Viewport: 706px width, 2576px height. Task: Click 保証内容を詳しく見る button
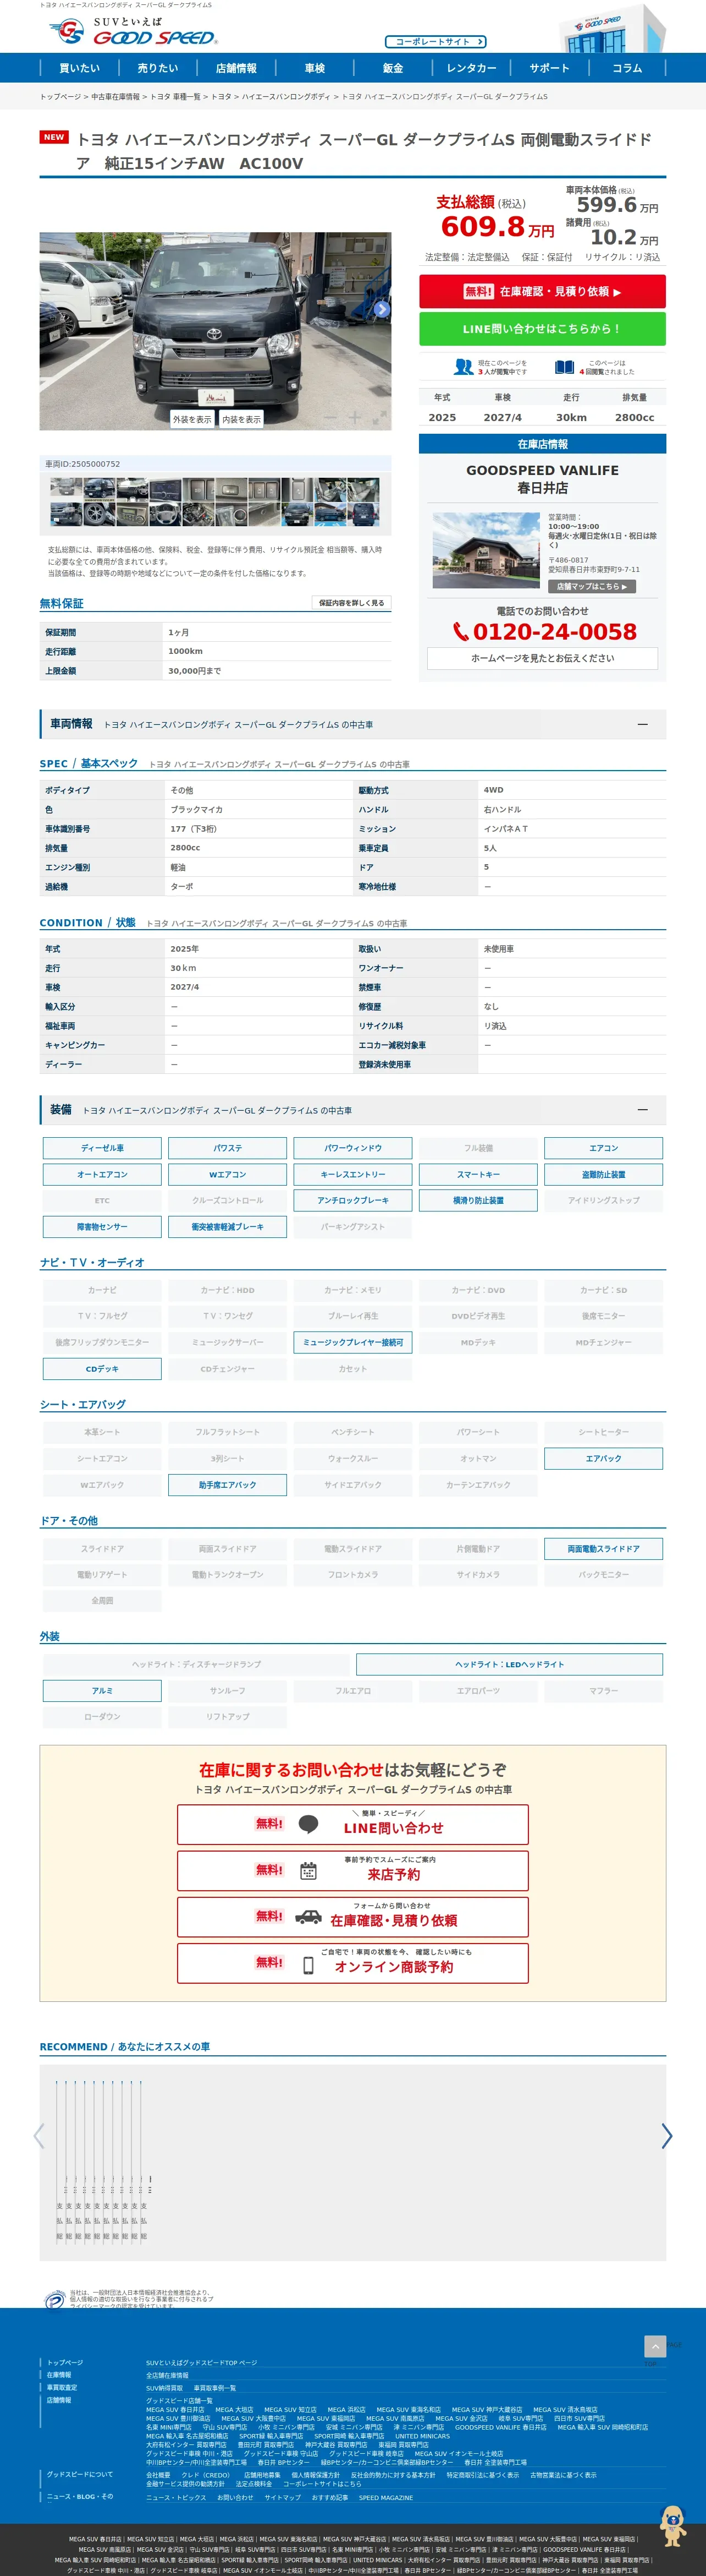(351, 603)
